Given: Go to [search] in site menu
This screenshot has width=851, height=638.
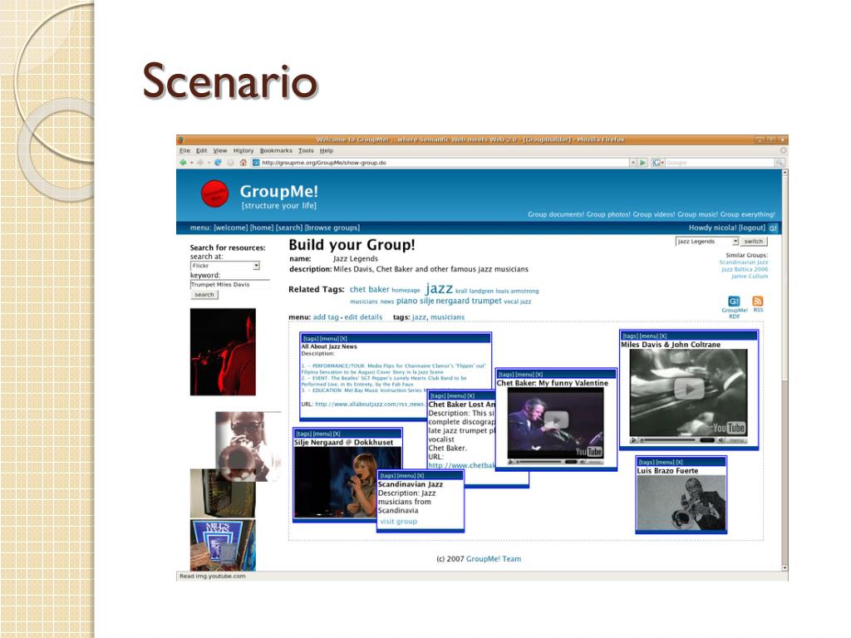Looking at the screenshot, I should pyautogui.click(x=289, y=228).
